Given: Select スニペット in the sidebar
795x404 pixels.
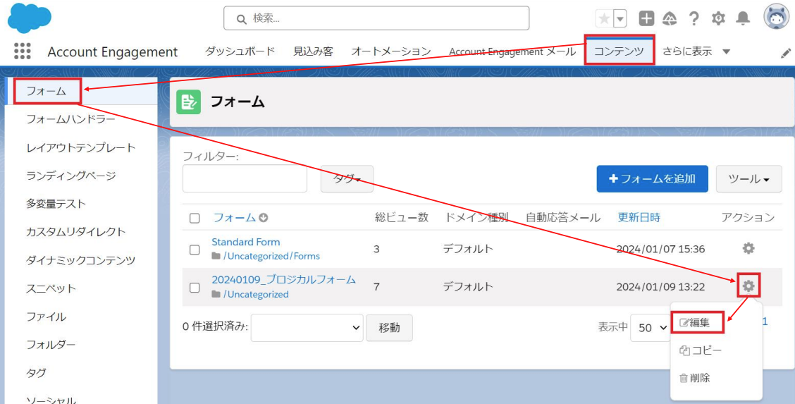Looking at the screenshot, I should click(51, 288).
